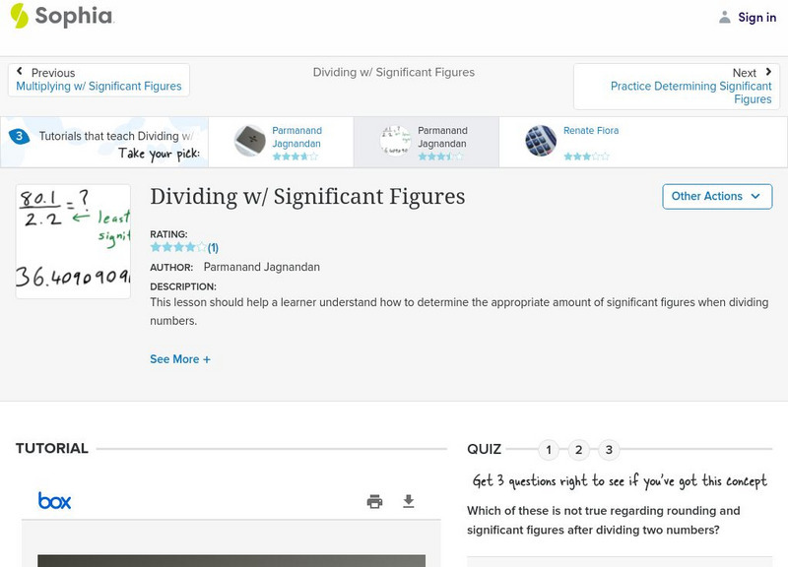Click the person icon next to Sign in
Screen dimensions: 788x567
(724, 17)
